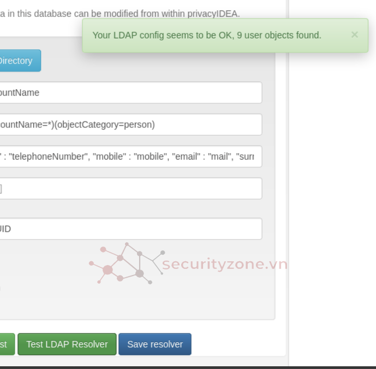Click the "9 user objects found" alert message
The width and height of the screenshot is (376, 369).
coord(207,35)
